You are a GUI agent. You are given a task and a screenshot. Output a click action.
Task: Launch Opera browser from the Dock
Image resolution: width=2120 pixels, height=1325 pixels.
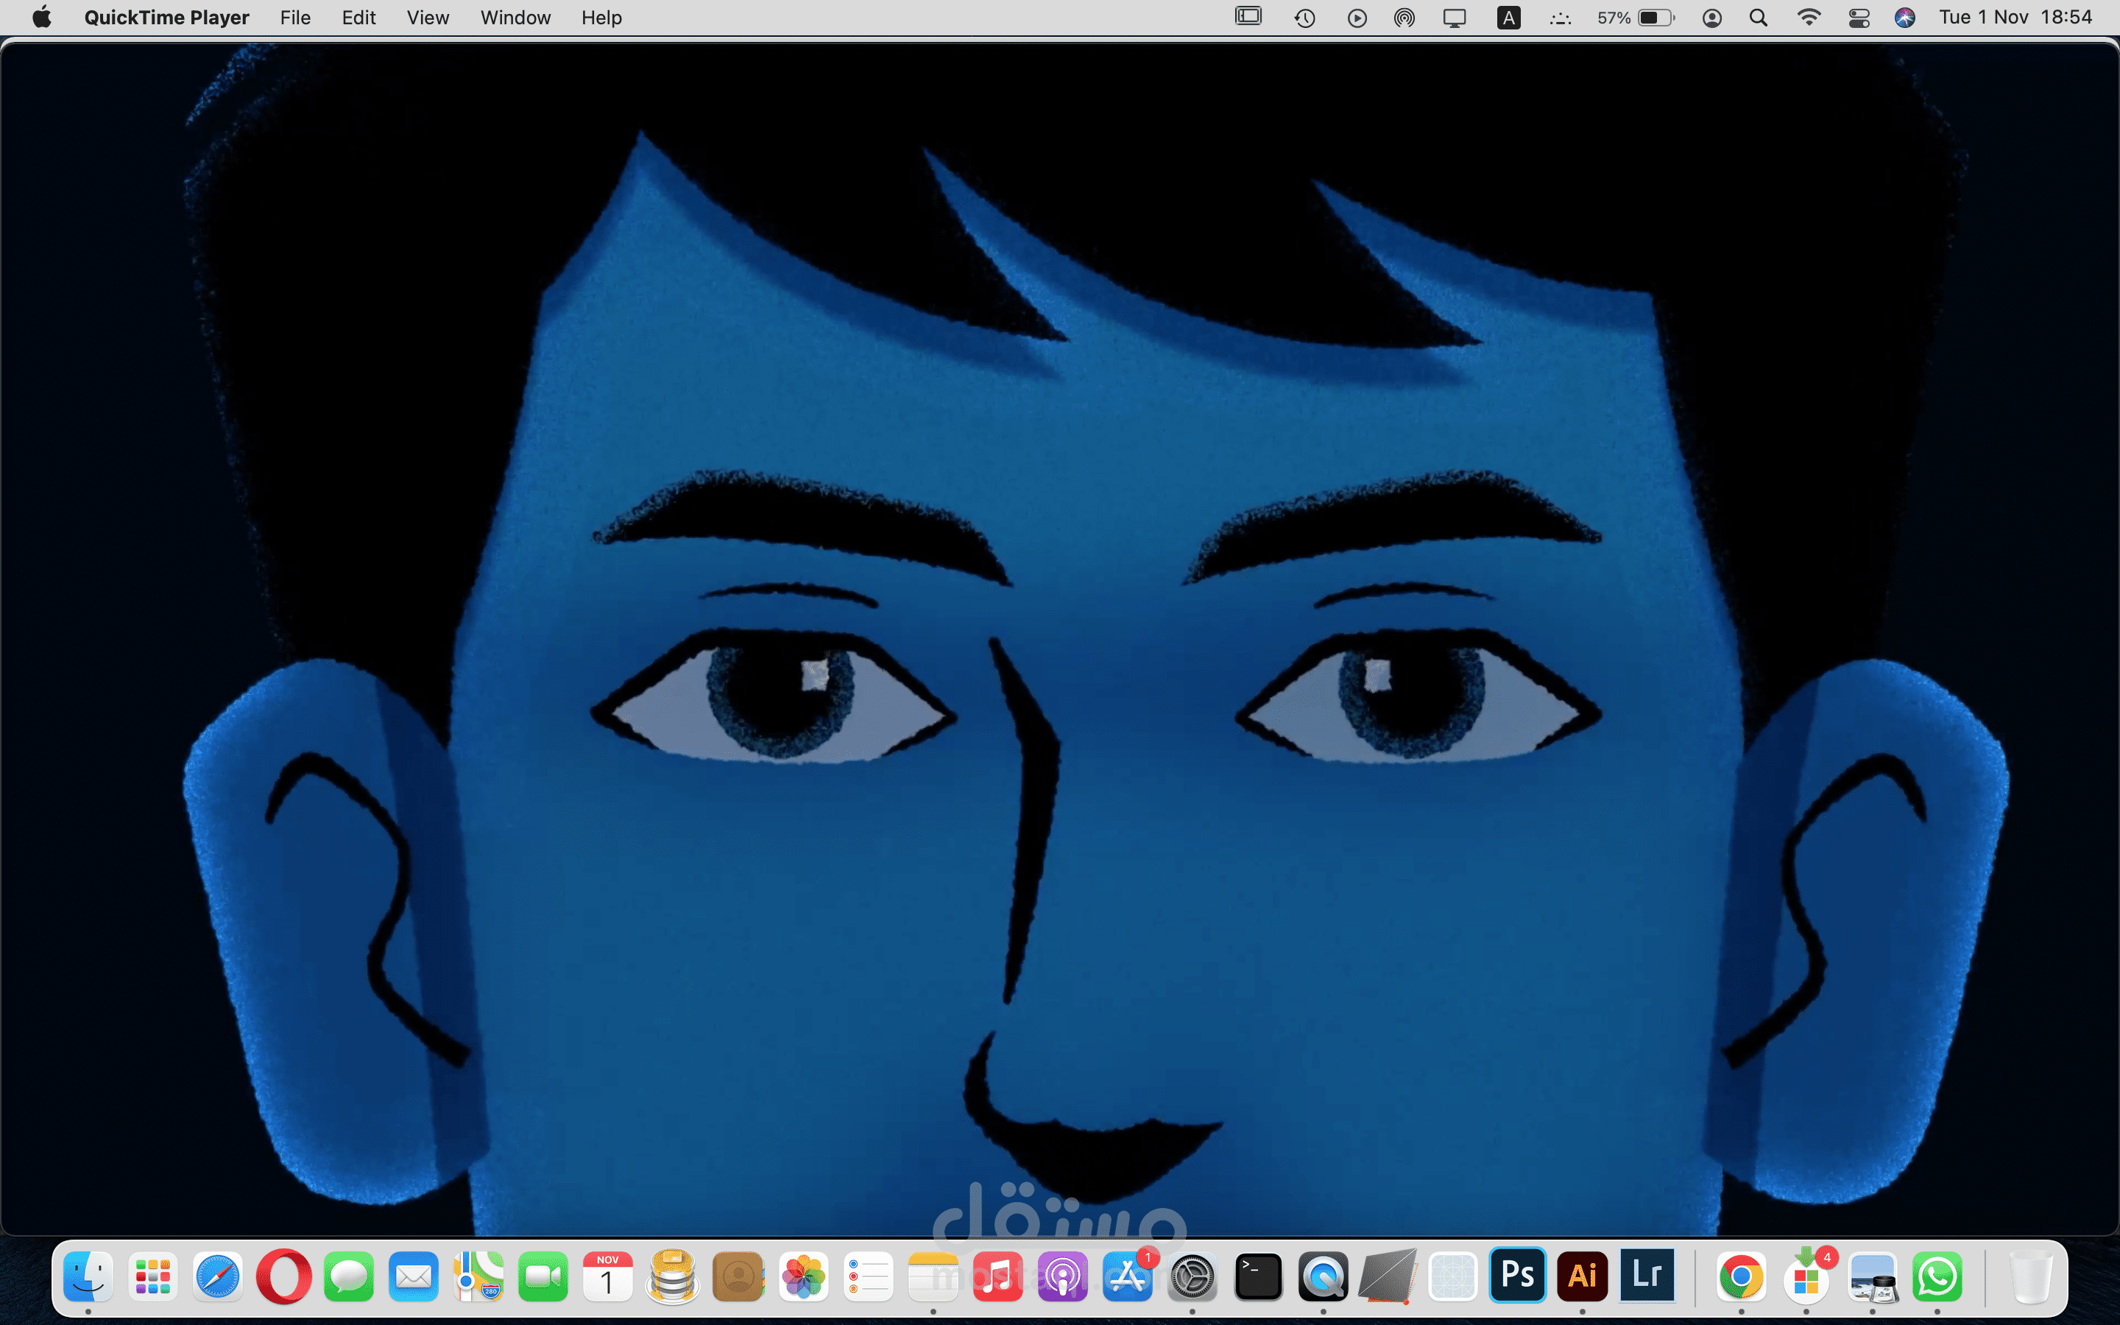284,1276
